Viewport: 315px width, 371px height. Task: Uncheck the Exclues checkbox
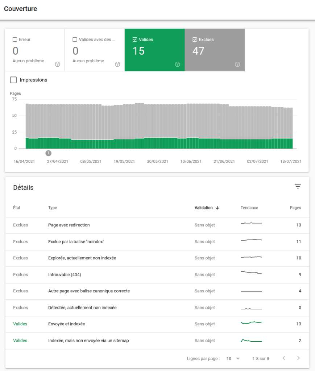pyautogui.click(x=195, y=39)
